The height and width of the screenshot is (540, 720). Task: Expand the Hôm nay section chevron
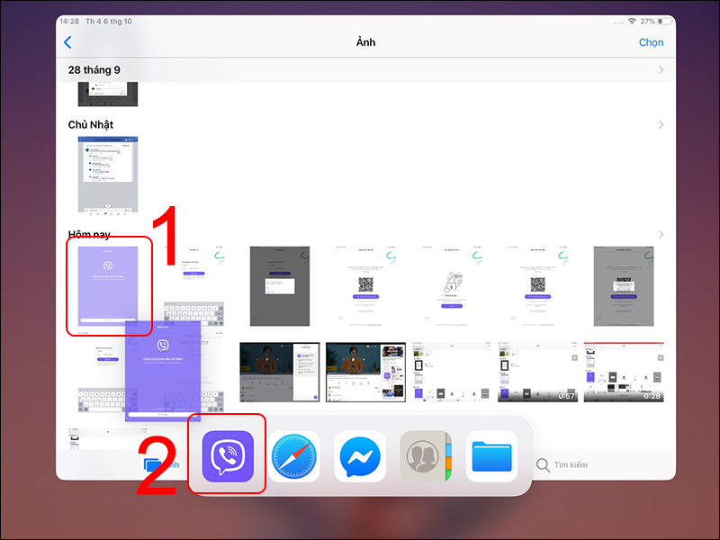click(661, 234)
